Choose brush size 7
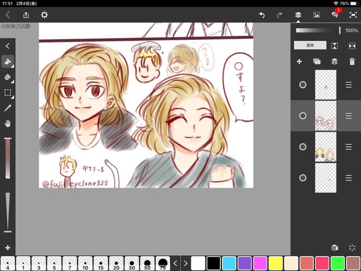 (x=70, y=264)
